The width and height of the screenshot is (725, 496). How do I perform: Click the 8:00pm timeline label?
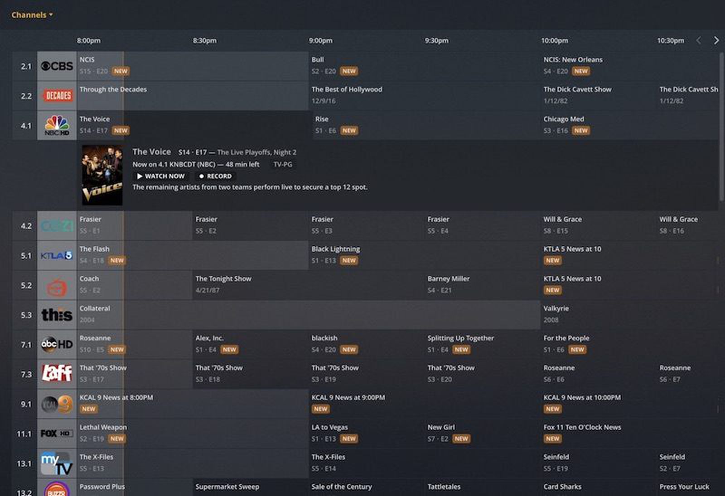pos(89,40)
